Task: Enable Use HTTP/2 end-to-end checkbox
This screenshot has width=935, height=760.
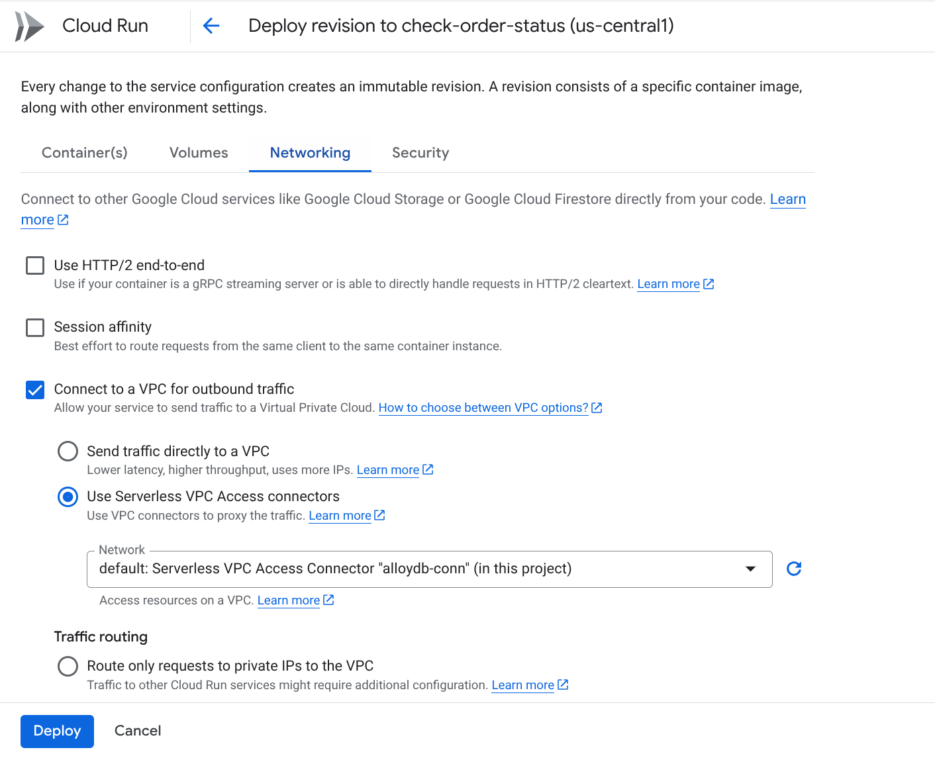Action: pyautogui.click(x=35, y=265)
